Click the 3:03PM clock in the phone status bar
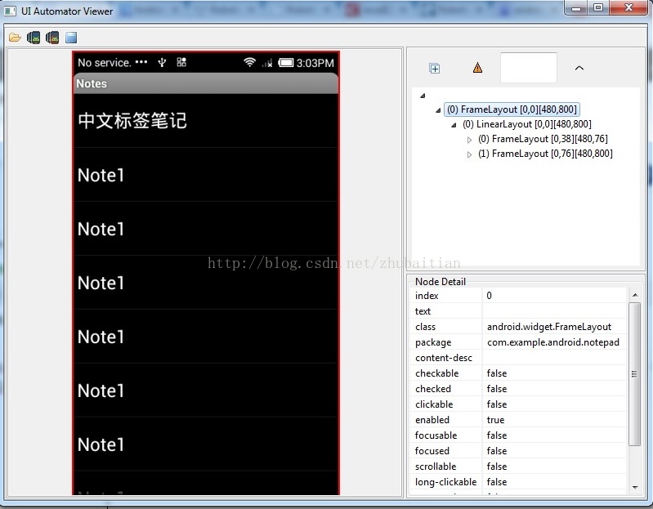The height and width of the screenshot is (509, 653). pyautogui.click(x=315, y=63)
